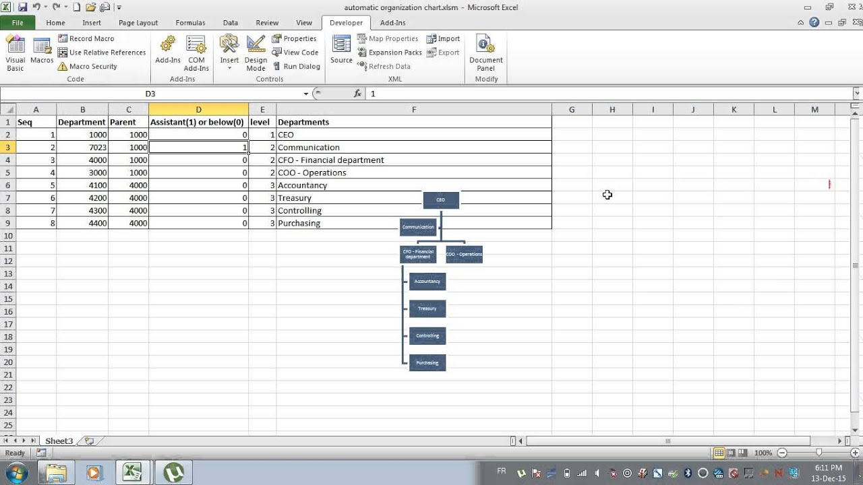863x485 pixels.
Task: Customize Quick Access Toolbar dropdown
Action: [119, 7]
